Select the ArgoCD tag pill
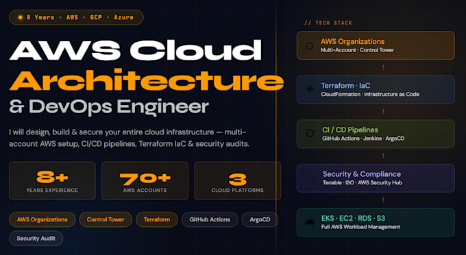 [260, 219]
